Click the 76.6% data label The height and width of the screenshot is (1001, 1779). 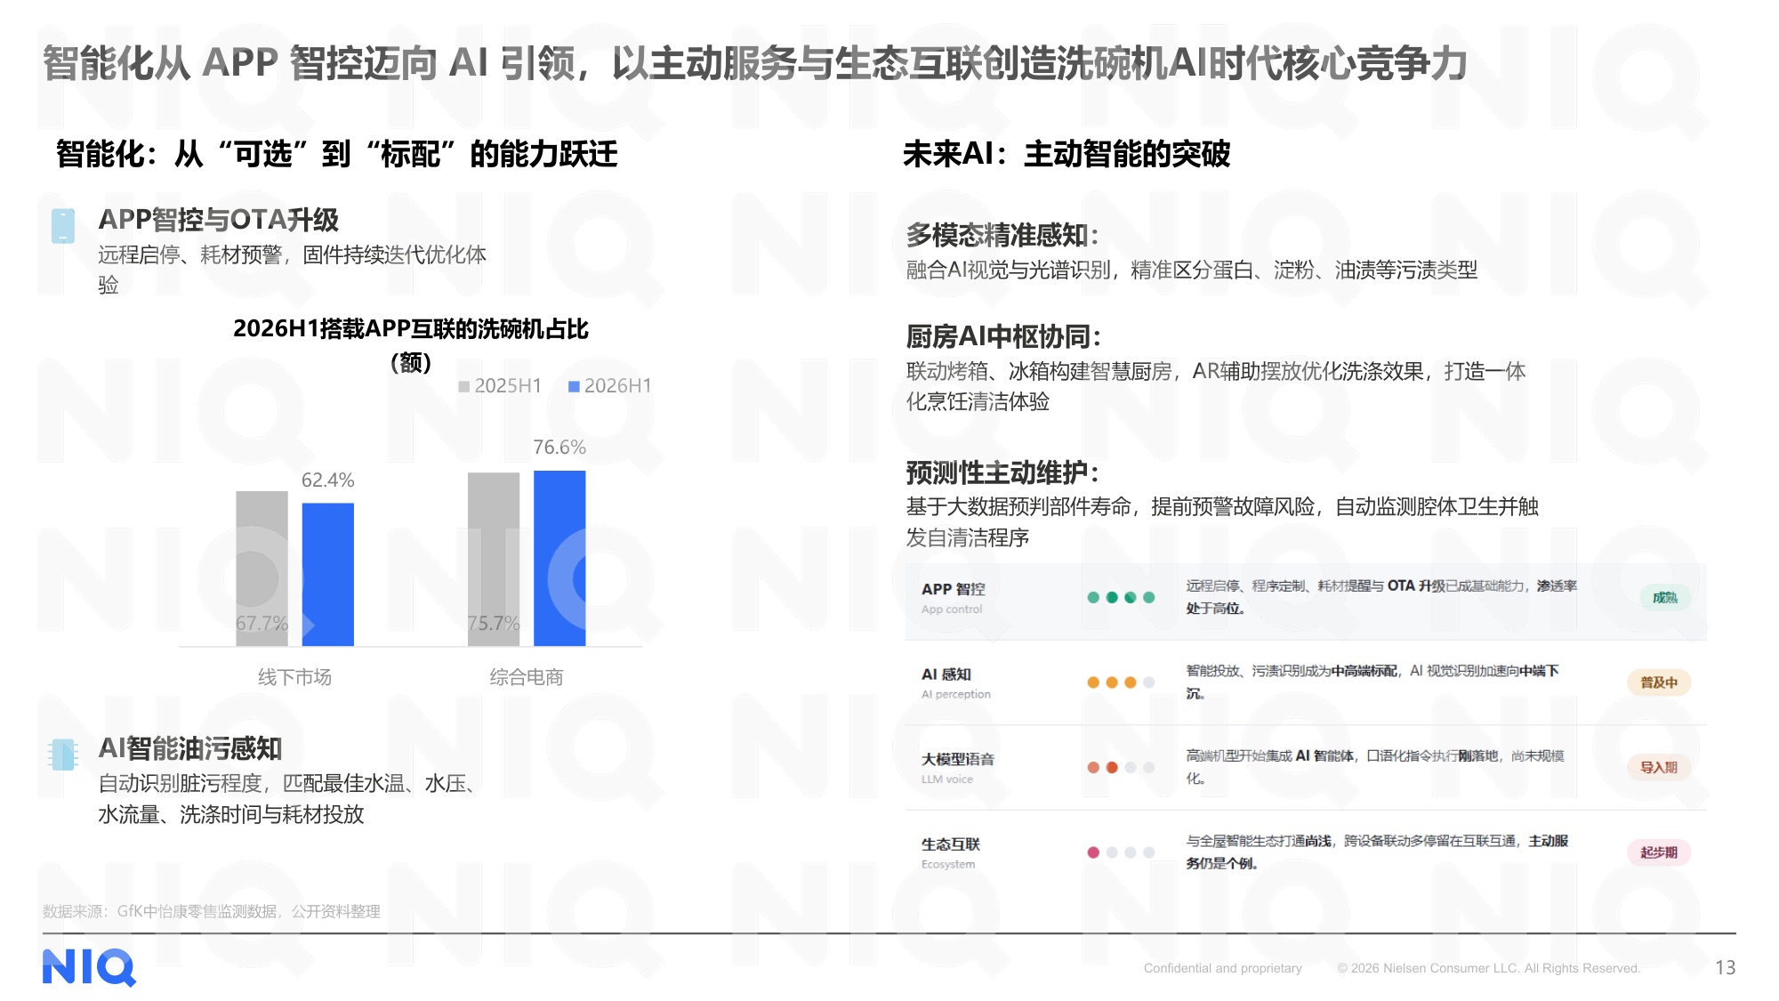coord(559,448)
